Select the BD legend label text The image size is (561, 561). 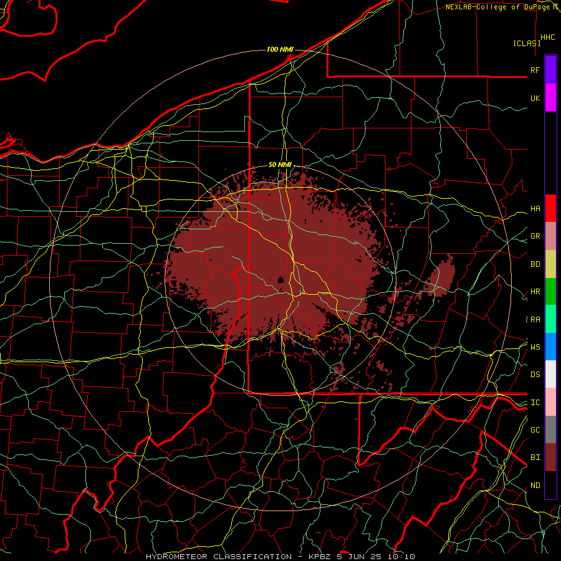click(535, 264)
